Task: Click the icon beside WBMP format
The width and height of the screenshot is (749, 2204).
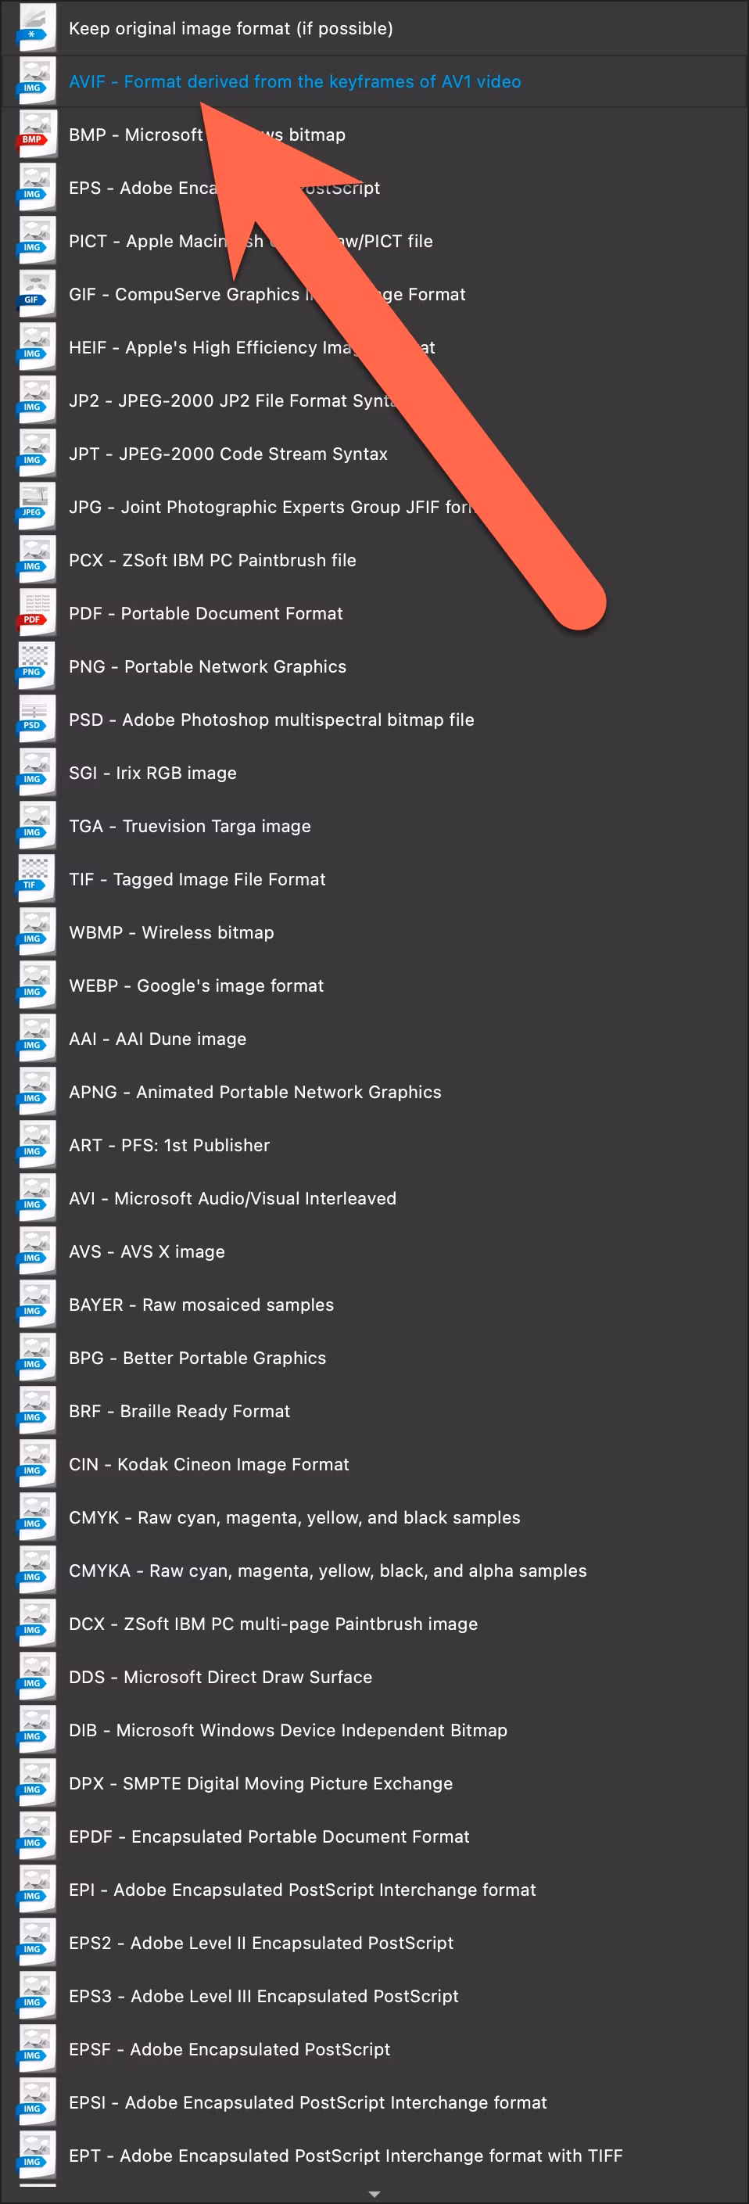Action: [x=36, y=931]
